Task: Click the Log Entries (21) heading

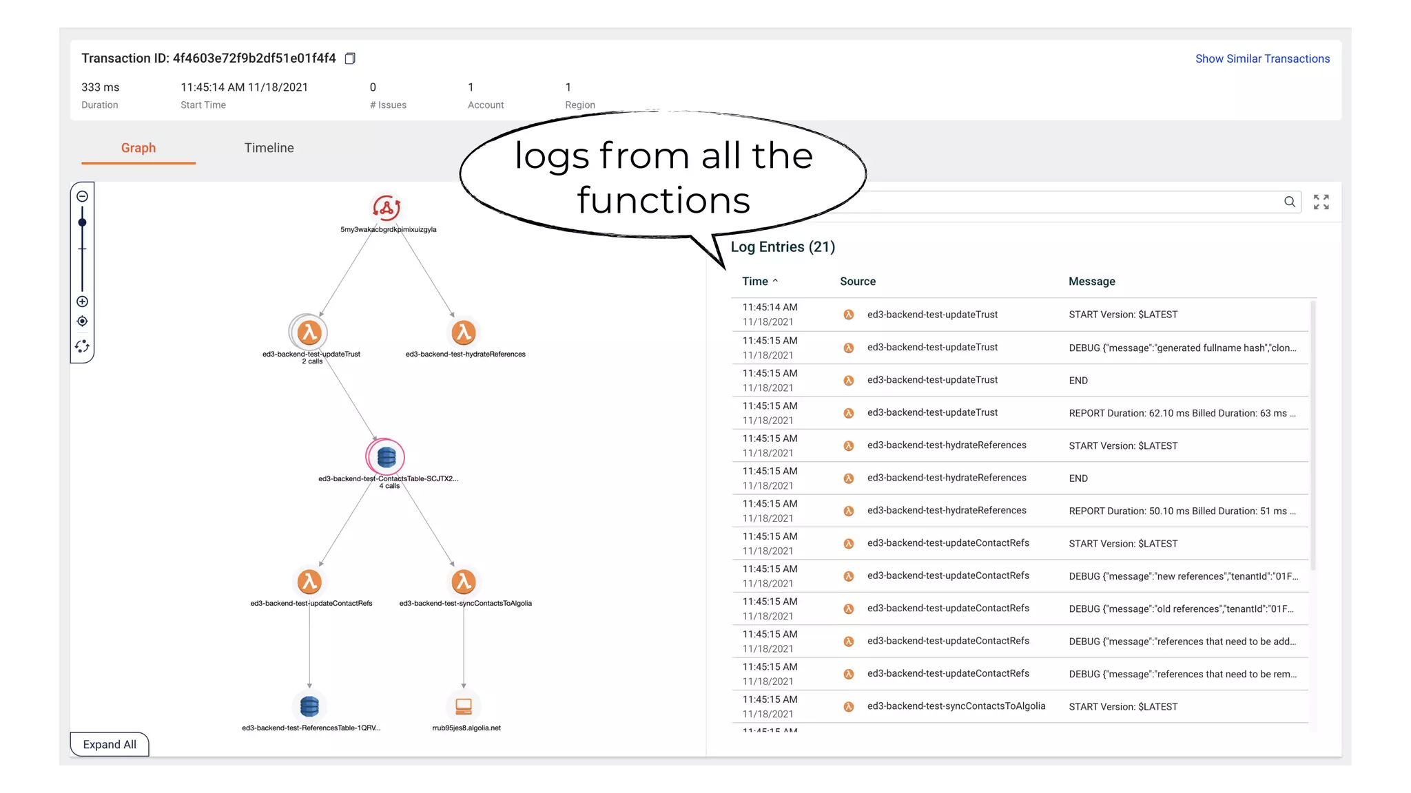Action: point(783,247)
